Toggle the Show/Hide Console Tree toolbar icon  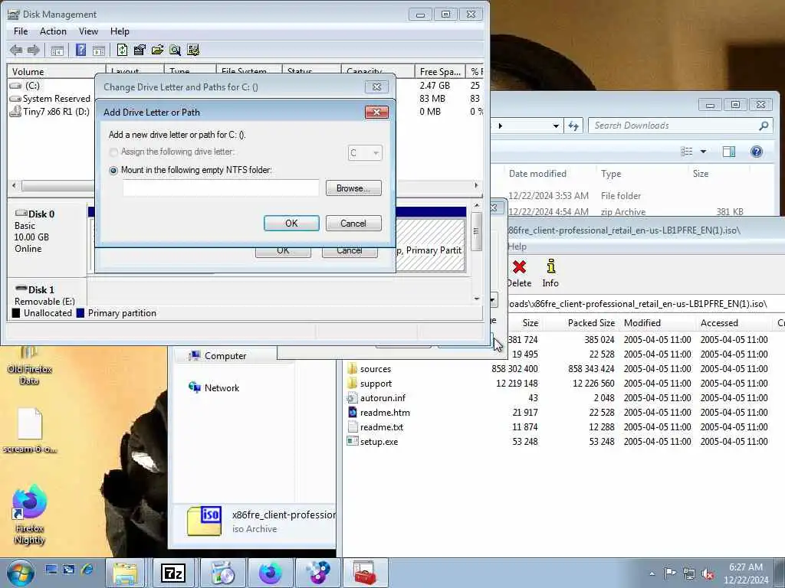57,50
